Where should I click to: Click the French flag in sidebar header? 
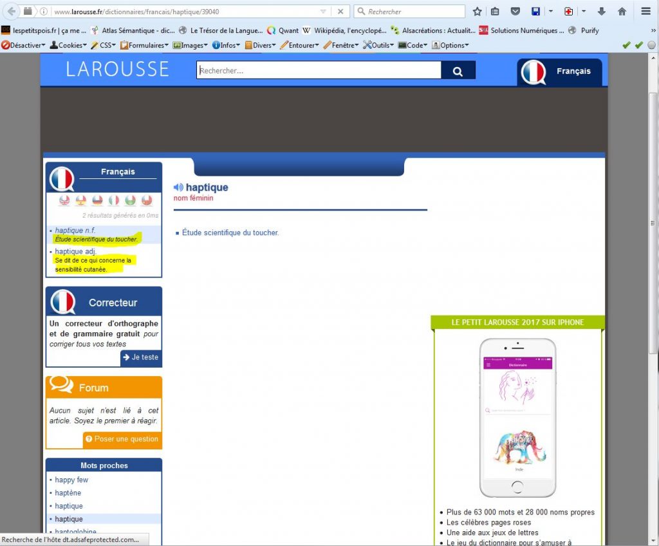click(62, 179)
